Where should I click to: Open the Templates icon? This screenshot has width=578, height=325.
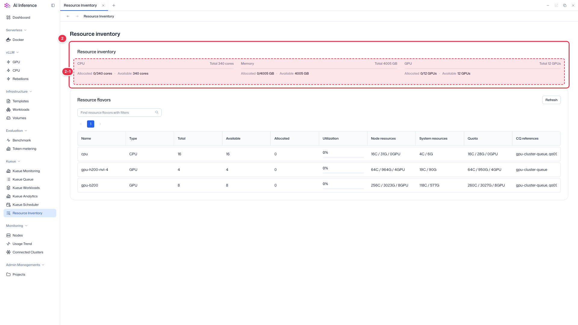pyautogui.click(x=8, y=101)
